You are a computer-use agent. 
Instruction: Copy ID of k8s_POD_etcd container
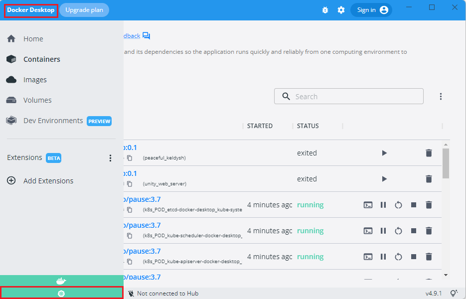[130, 210]
